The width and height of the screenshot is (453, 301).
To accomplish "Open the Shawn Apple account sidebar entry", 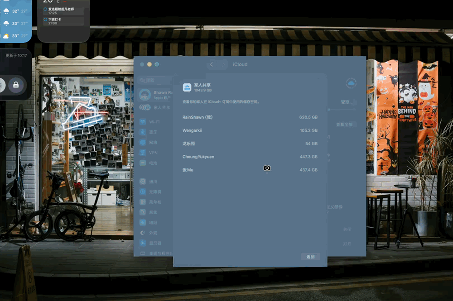I will (x=155, y=95).
